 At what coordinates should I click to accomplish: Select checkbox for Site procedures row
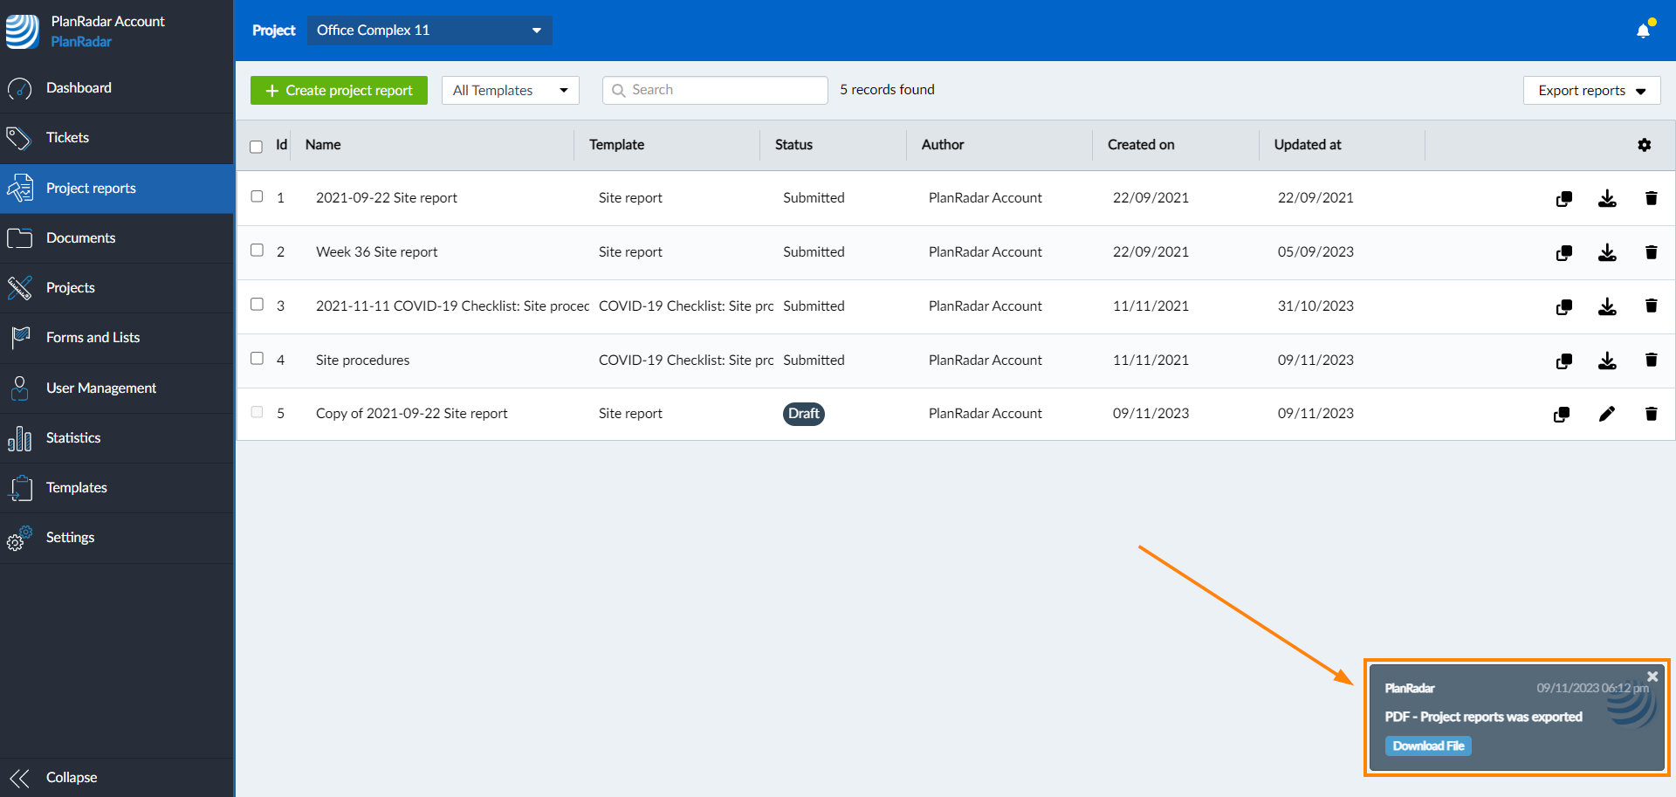(257, 359)
